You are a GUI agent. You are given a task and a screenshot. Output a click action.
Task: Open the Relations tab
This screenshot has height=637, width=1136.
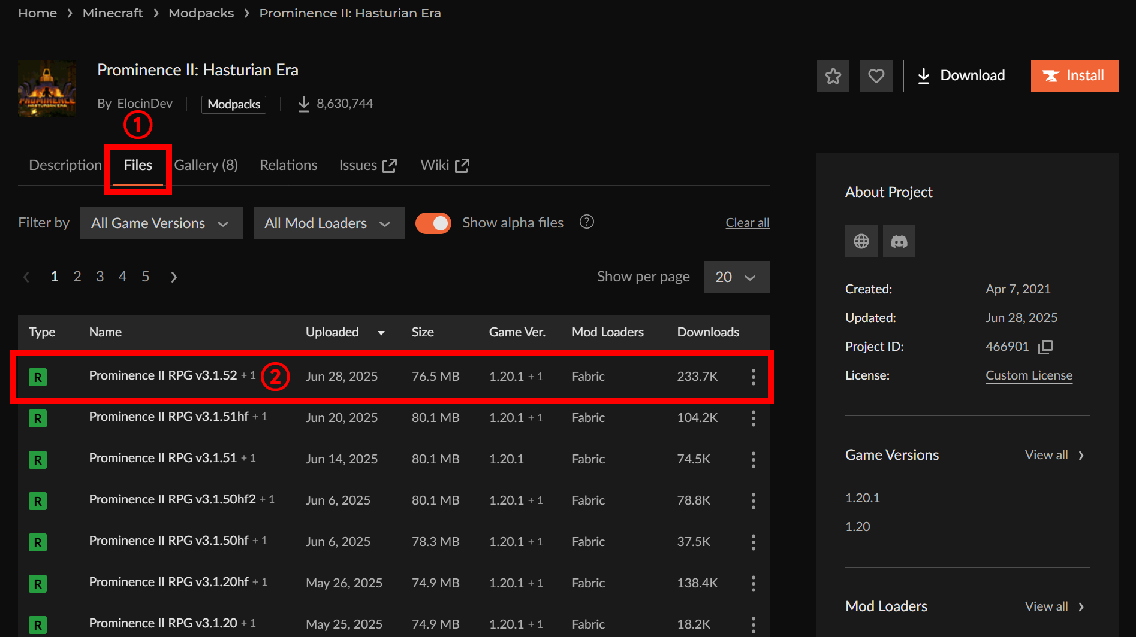coord(288,165)
